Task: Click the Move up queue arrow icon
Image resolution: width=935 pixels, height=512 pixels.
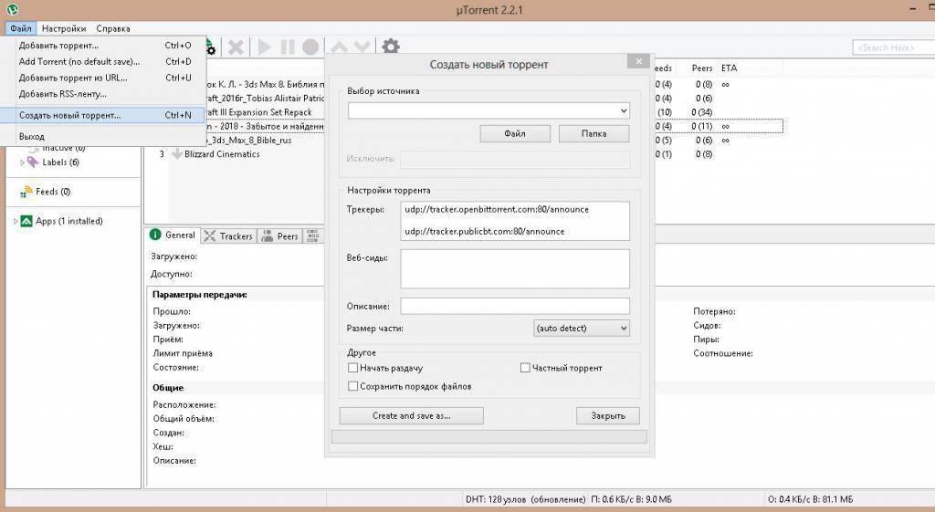Action: tap(339, 47)
